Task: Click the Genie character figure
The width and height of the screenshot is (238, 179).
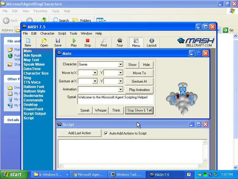Action: 182,98
